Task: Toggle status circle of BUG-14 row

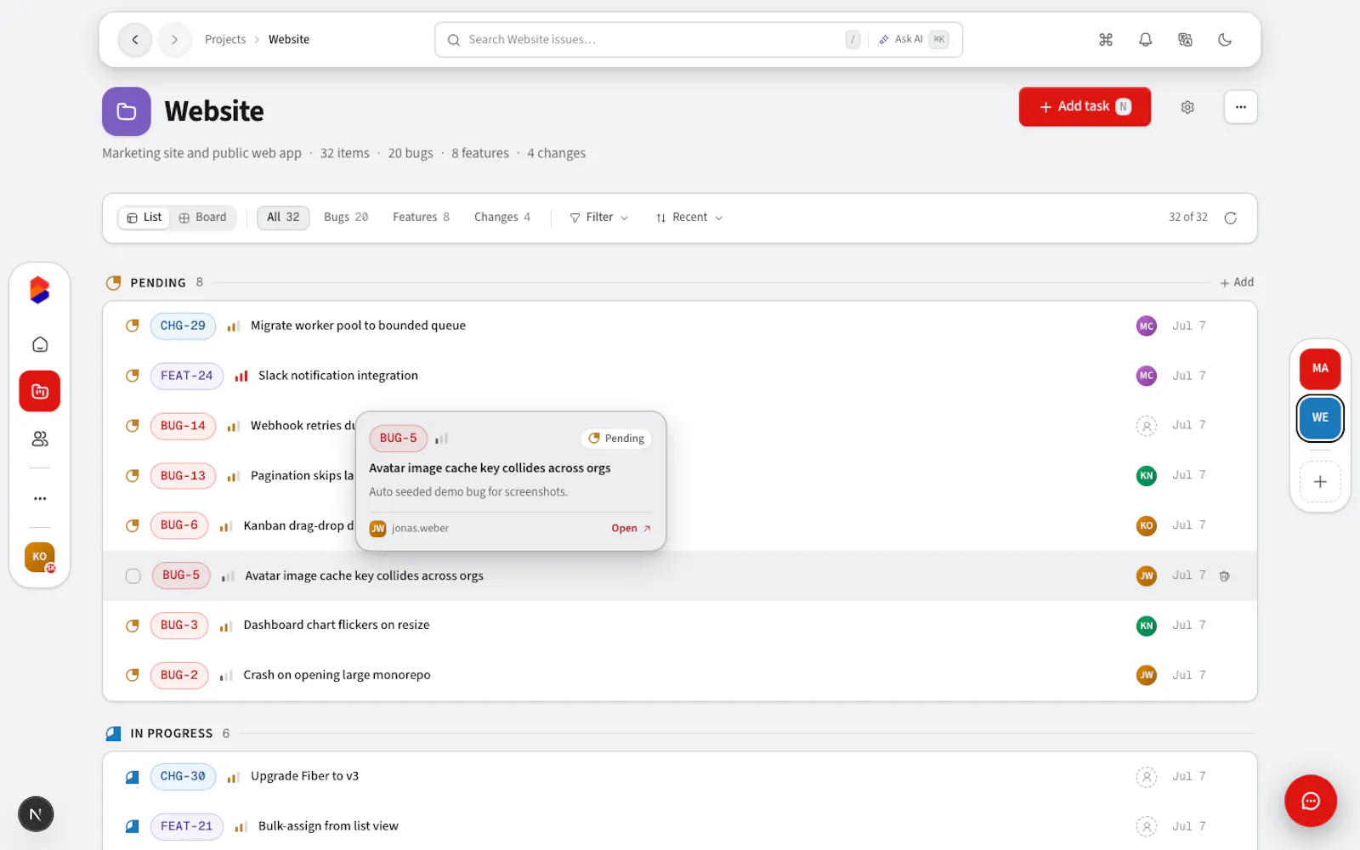Action: point(133,426)
